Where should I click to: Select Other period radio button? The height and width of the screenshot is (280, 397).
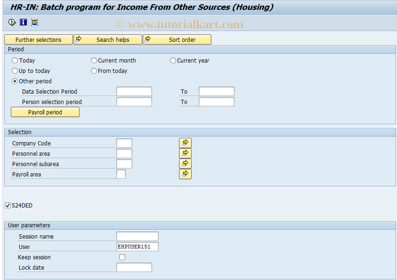(x=15, y=81)
